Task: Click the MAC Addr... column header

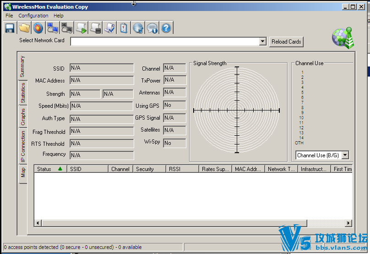Action: [249, 169]
